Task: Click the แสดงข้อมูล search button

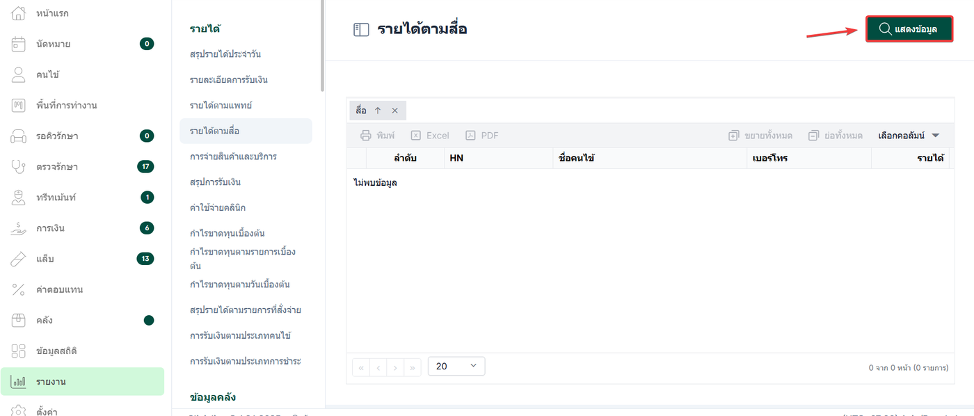Action: 909,29
